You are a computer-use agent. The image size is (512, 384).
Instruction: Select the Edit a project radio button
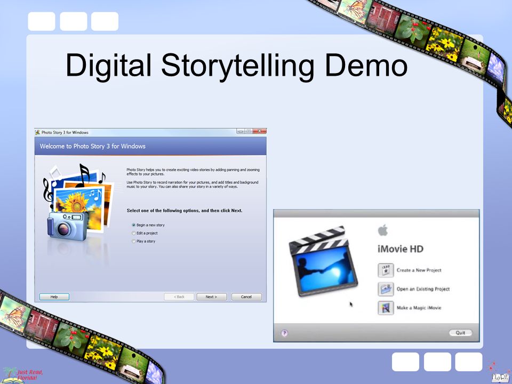pos(133,233)
